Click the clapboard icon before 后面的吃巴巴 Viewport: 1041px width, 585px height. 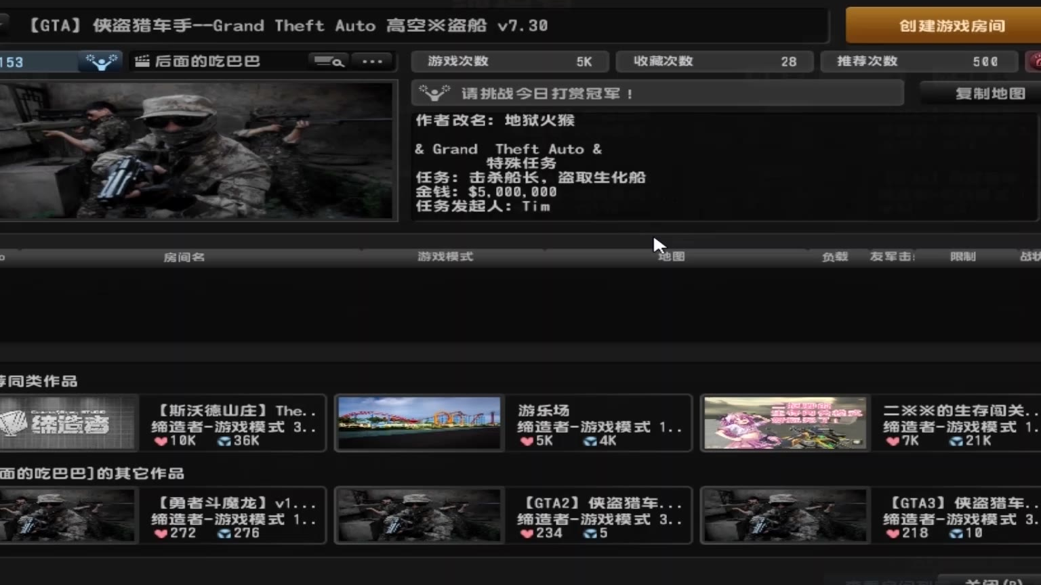[142, 62]
